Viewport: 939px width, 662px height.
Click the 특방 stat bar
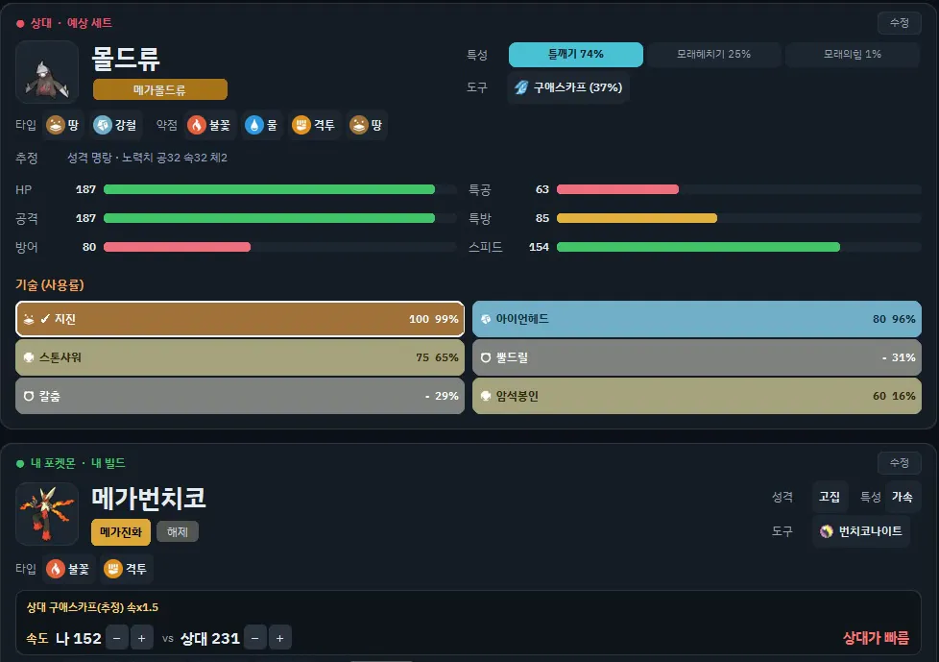[x=738, y=218]
